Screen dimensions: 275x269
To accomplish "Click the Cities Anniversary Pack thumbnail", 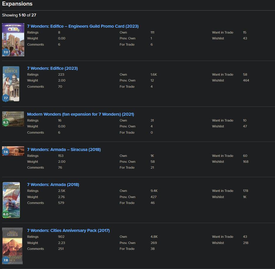I will pyautogui.click(x=12, y=246).
